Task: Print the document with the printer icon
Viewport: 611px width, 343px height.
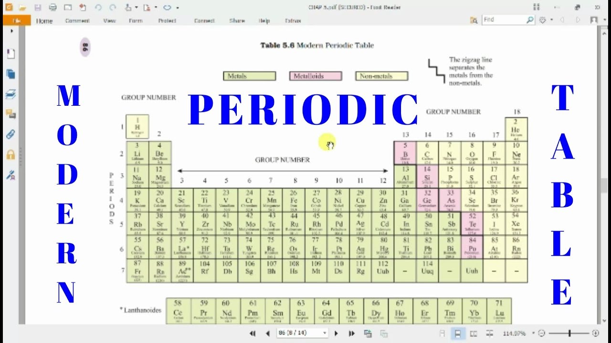Action: [53, 8]
